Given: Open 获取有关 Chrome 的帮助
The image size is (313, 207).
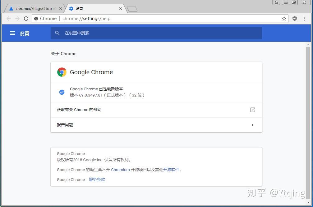Looking at the screenshot, I should (156, 110).
